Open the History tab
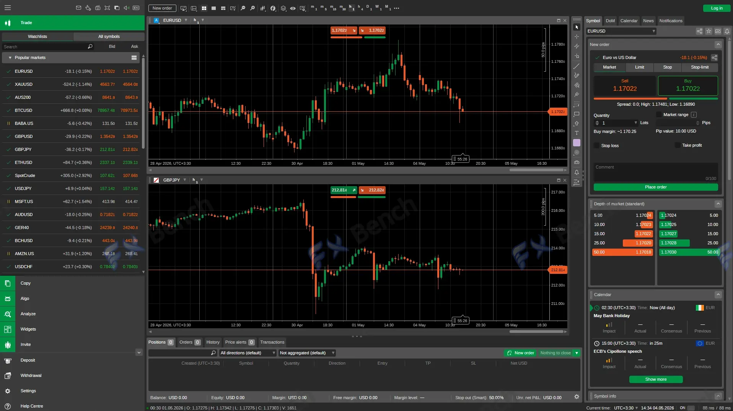Viewport: 733px width, 411px height. point(213,342)
